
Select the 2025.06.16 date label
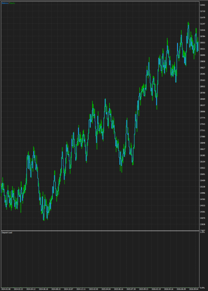[119, 289]
